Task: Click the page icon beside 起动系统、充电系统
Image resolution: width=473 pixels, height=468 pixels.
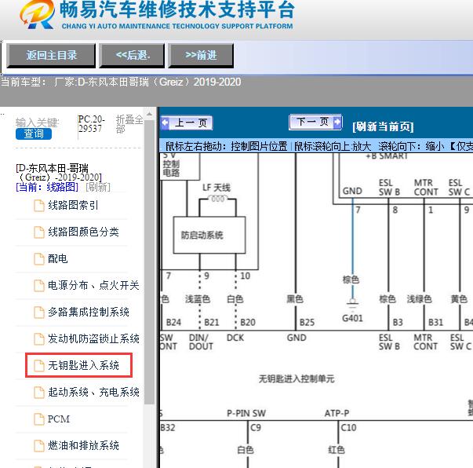Action: coord(39,392)
